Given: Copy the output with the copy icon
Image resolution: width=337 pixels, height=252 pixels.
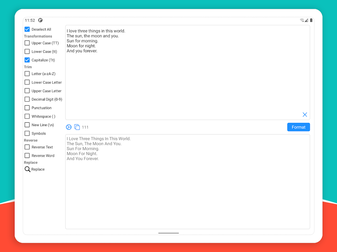Looking at the screenshot, I should [x=77, y=127].
